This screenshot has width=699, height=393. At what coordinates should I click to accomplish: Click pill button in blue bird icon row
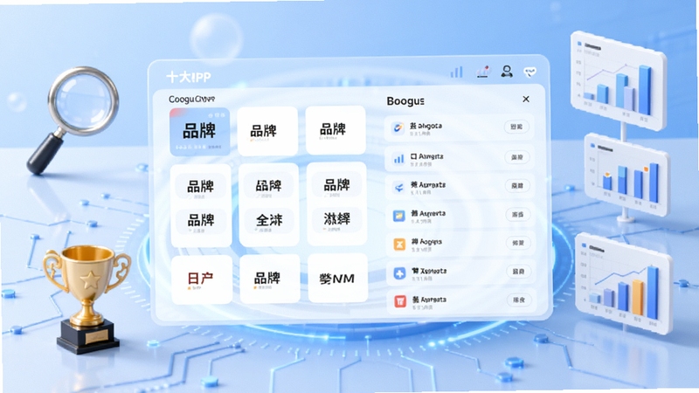(517, 186)
